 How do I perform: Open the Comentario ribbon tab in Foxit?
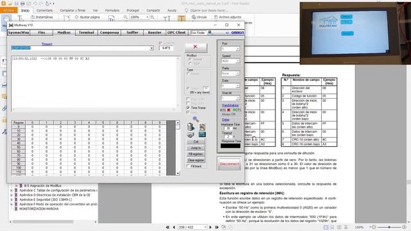44,10
